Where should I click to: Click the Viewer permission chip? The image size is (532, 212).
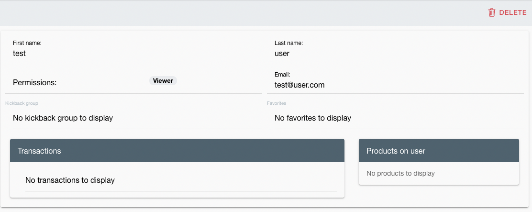click(x=163, y=81)
